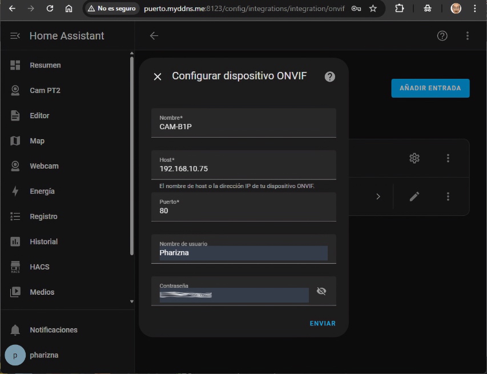This screenshot has width=487, height=374.
Task: Open Energía in the sidebar
Action: [66, 191]
